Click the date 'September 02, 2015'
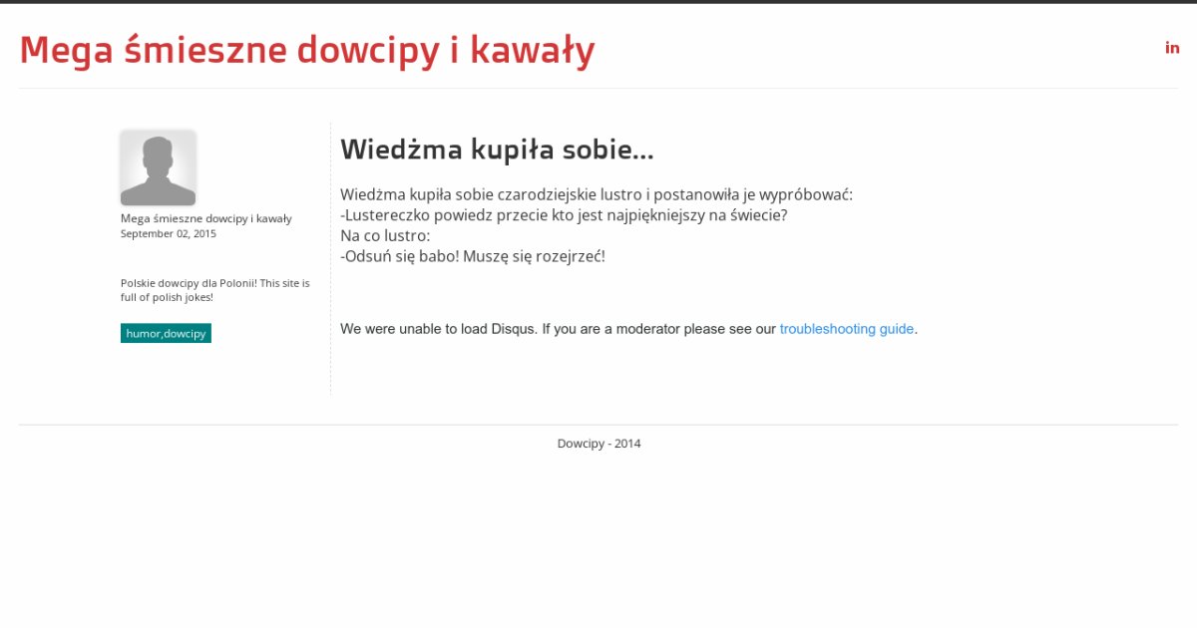1197x628 pixels. (x=168, y=233)
